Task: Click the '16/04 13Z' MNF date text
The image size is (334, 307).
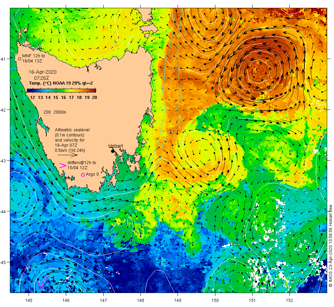Action: [32, 61]
